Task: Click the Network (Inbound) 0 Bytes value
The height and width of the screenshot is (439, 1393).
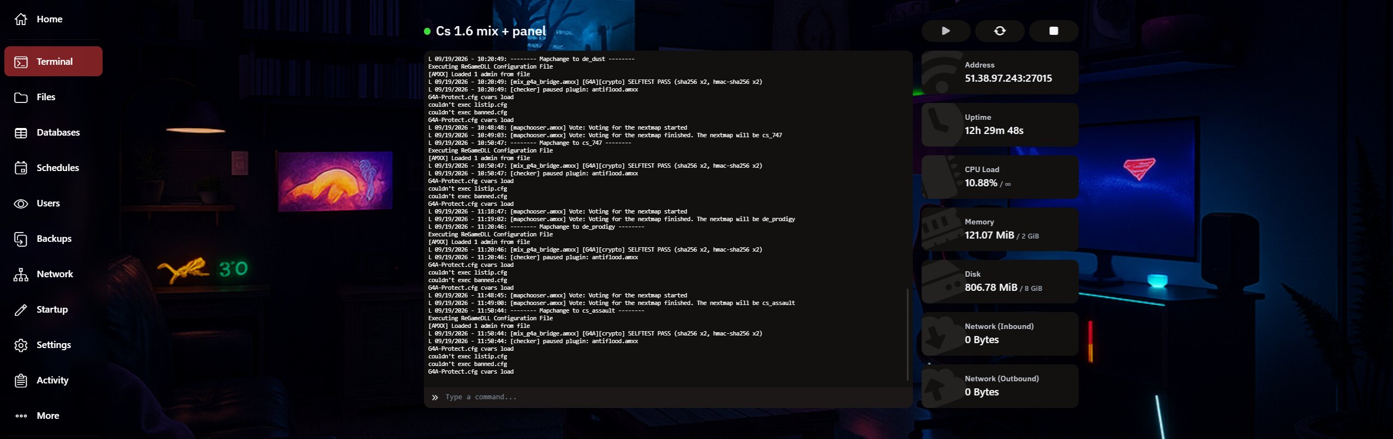Action: click(x=982, y=340)
